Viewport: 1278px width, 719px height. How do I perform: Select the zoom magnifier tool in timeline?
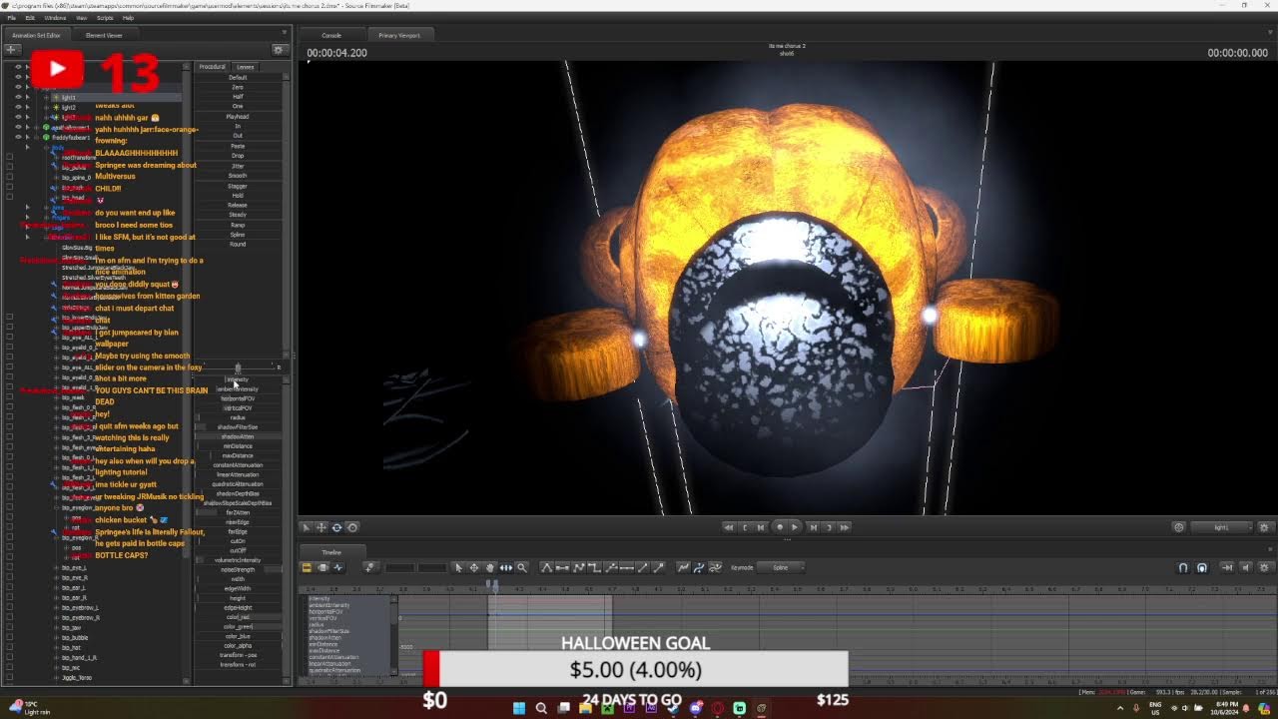click(521, 567)
